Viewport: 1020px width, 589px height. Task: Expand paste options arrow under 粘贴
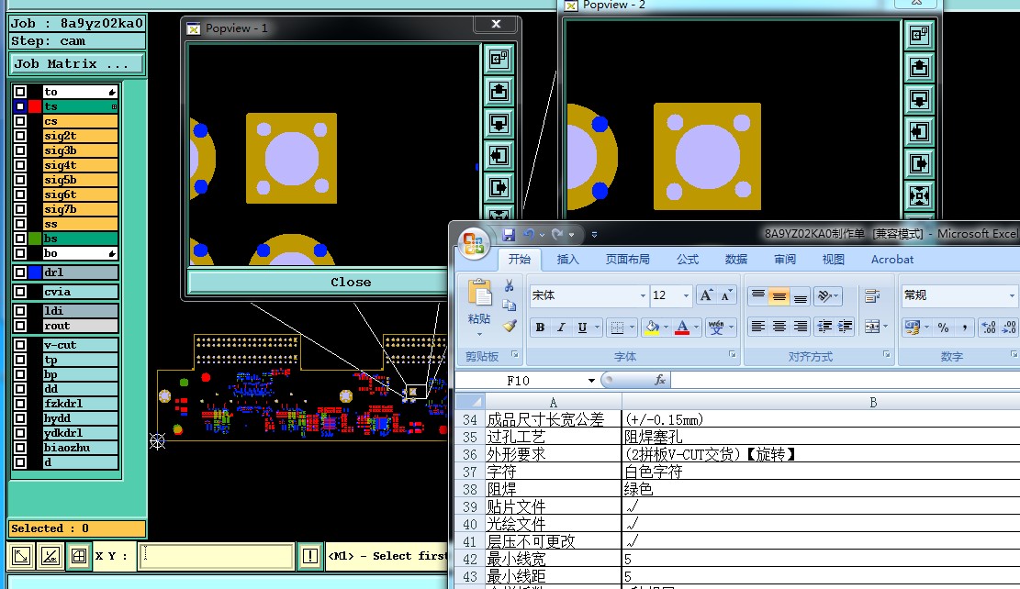pyautogui.click(x=479, y=334)
